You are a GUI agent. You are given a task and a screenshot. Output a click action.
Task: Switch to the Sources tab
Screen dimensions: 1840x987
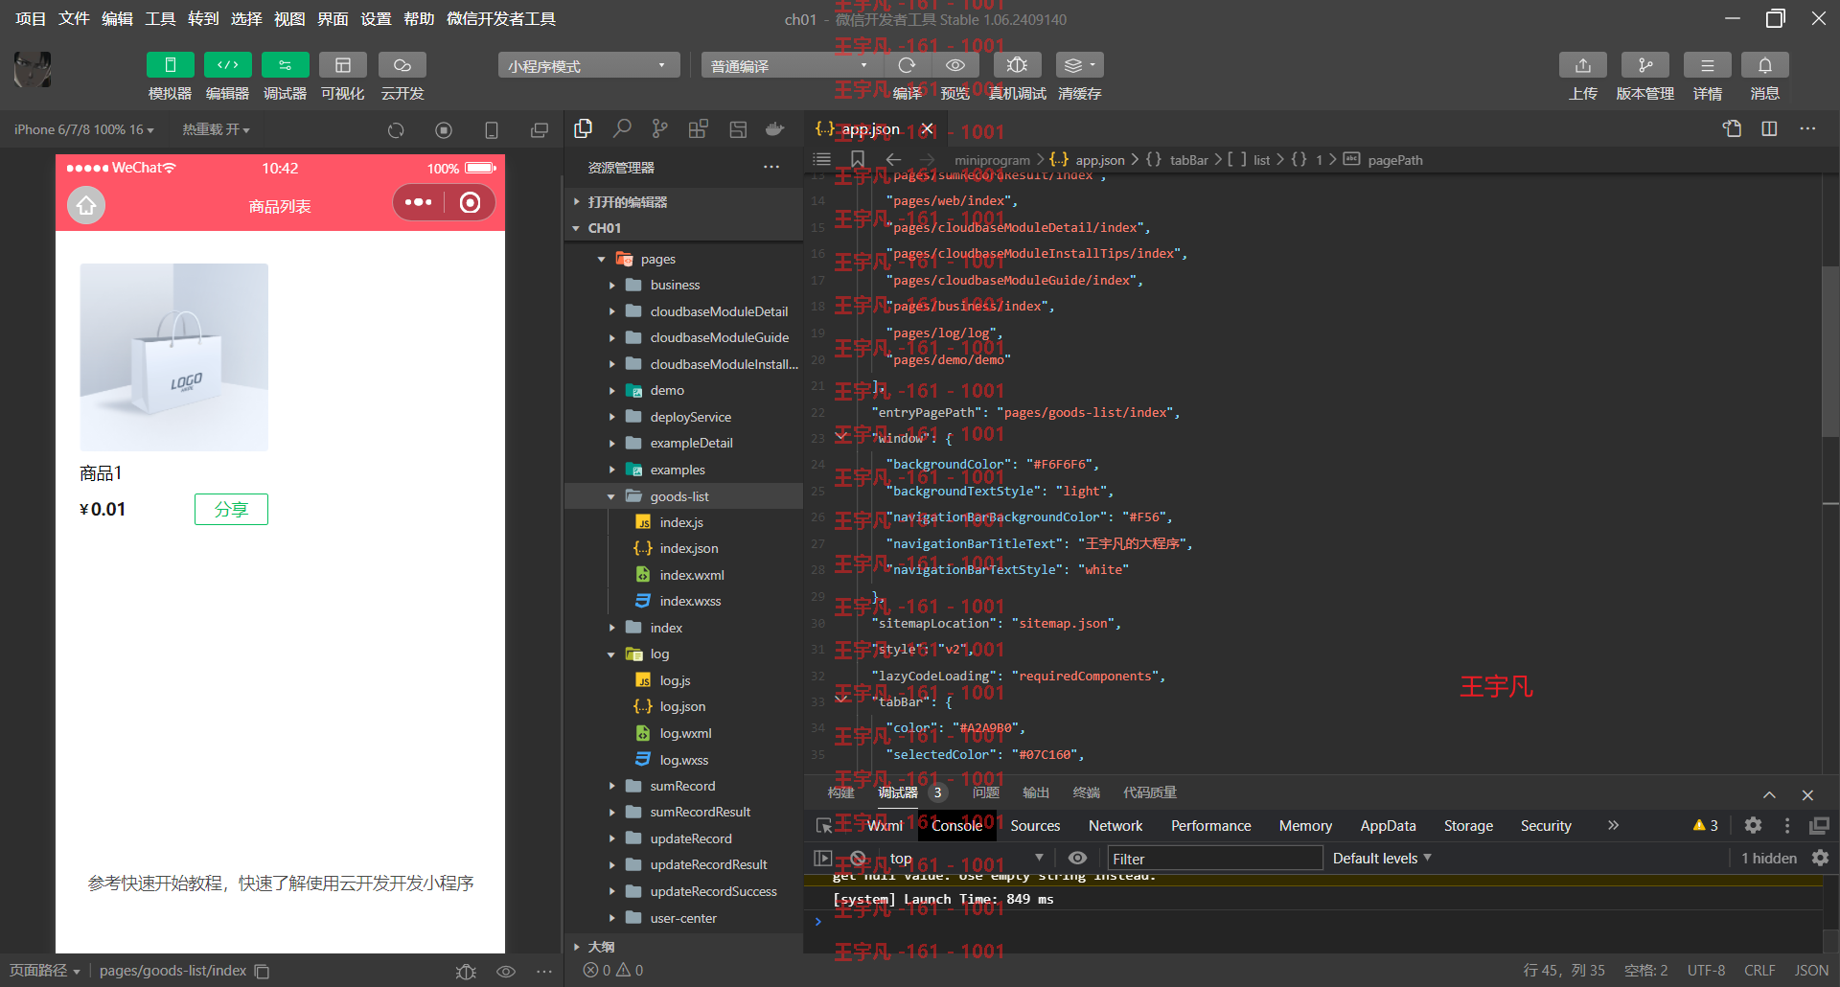coord(1035,825)
